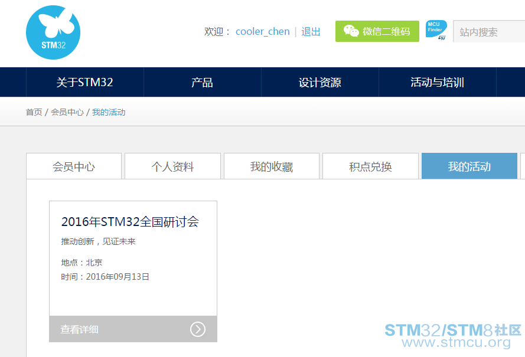Viewport: 525px width, 357px height.
Task: Switch to the 我的收藏 tab
Action: [x=272, y=166]
